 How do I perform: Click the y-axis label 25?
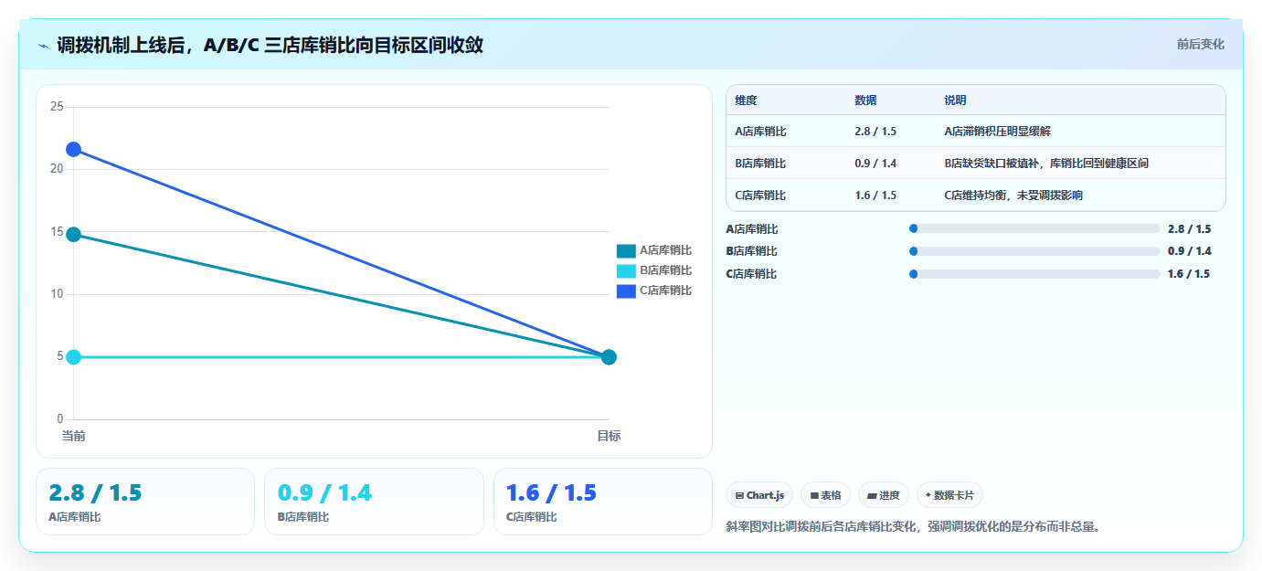(57, 107)
